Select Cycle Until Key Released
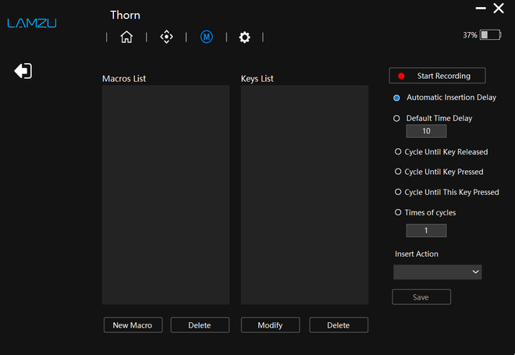Viewport: 515px width, 355px height. coord(398,151)
